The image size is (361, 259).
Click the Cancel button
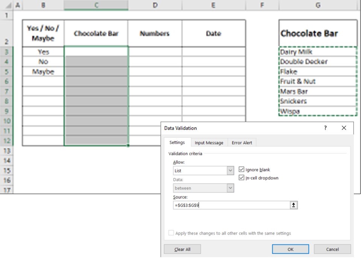[332, 249]
